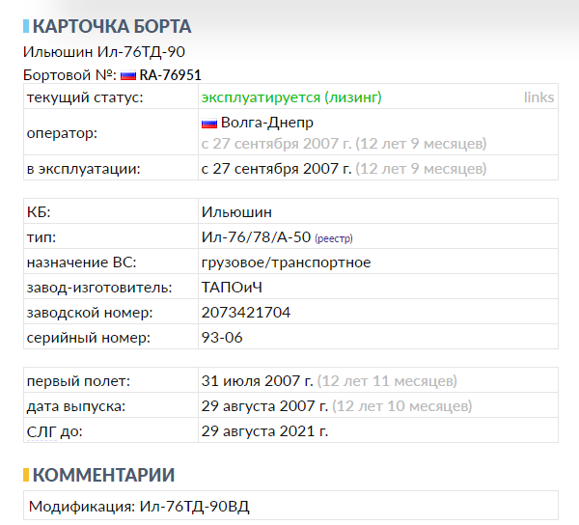Click the эксплуатируется (лизинг) status text
This screenshot has width=579, height=525.
pyautogui.click(x=291, y=97)
